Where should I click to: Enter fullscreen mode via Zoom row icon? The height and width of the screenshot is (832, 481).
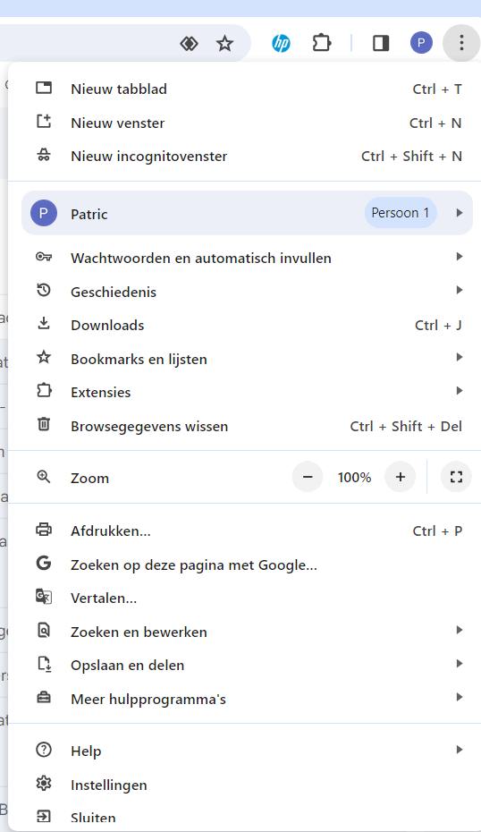pyautogui.click(x=456, y=477)
